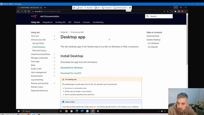Image resolution: width=204 pixels, height=115 pixels.
Task: Switch to the Embed tab
Action: tap(77, 22)
